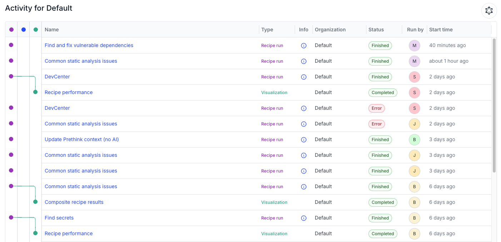Click the Info column header
The height and width of the screenshot is (242, 501).
click(304, 30)
